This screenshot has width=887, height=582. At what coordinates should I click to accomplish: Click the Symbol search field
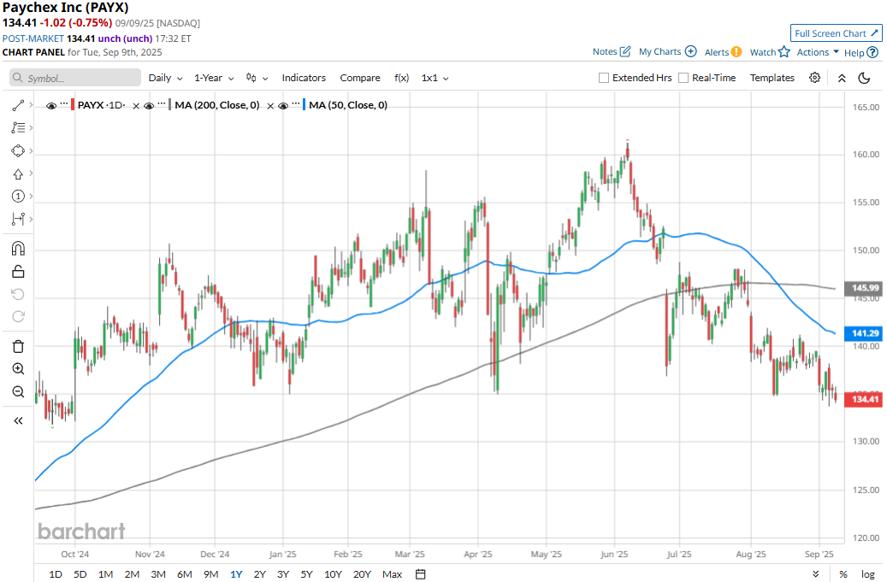tap(75, 78)
